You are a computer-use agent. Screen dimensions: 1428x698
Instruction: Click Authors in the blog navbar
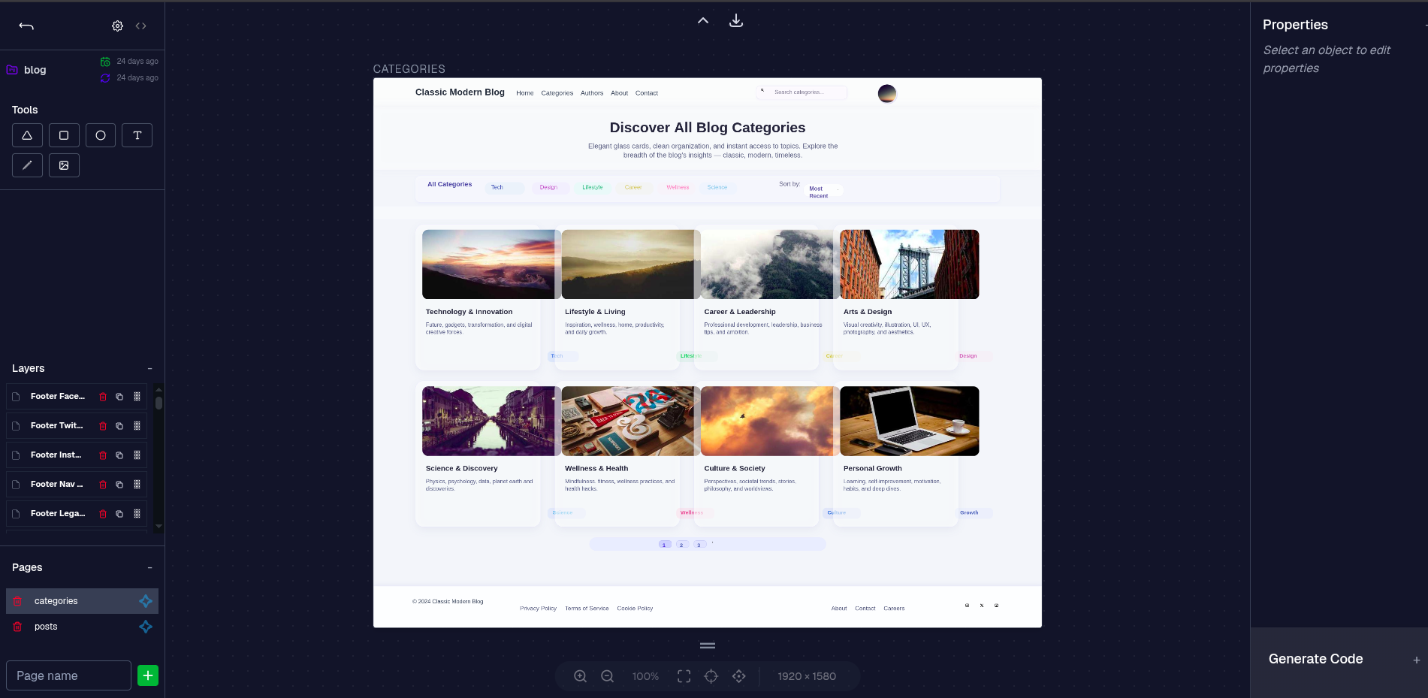click(x=592, y=93)
